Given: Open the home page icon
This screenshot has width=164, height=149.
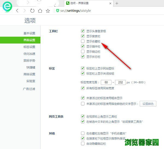Looking at the screenshot, I should tap(40, 11).
